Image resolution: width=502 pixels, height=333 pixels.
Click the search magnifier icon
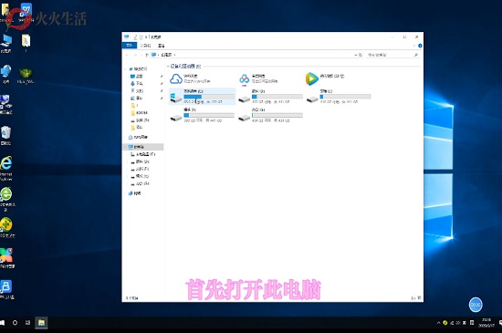[416, 55]
